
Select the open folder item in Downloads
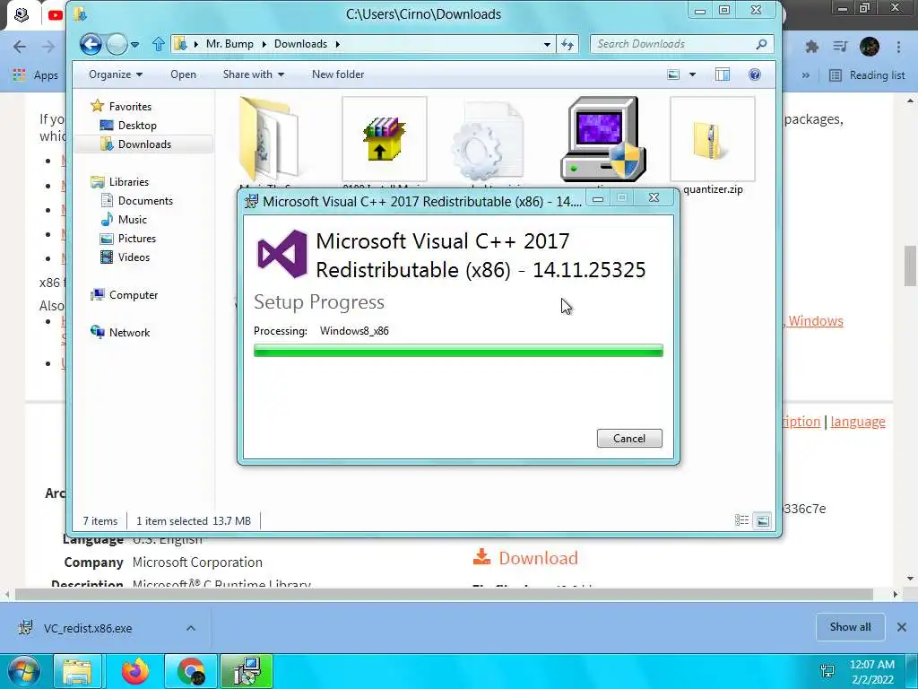(x=268, y=139)
